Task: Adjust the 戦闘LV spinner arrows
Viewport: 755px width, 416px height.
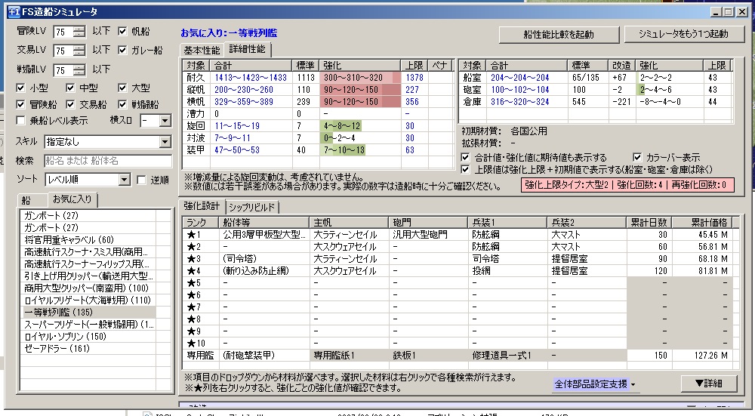Action: click(x=79, y=69)
